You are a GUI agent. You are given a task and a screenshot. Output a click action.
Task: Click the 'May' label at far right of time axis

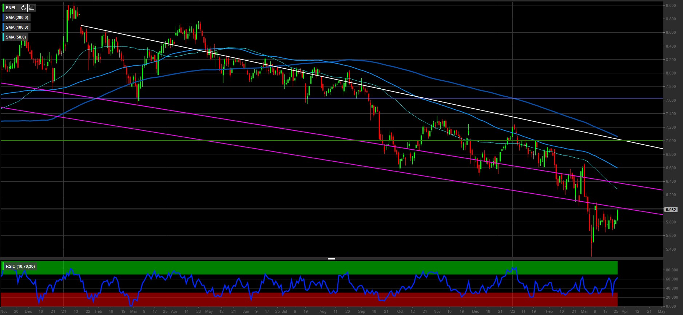661,311
